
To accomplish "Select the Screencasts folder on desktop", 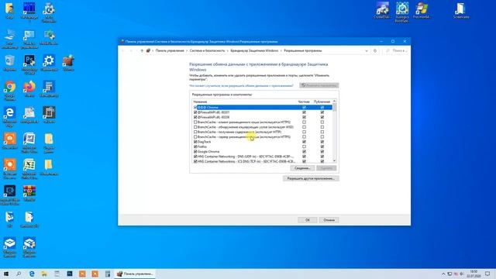I will (x=461, y=10).
